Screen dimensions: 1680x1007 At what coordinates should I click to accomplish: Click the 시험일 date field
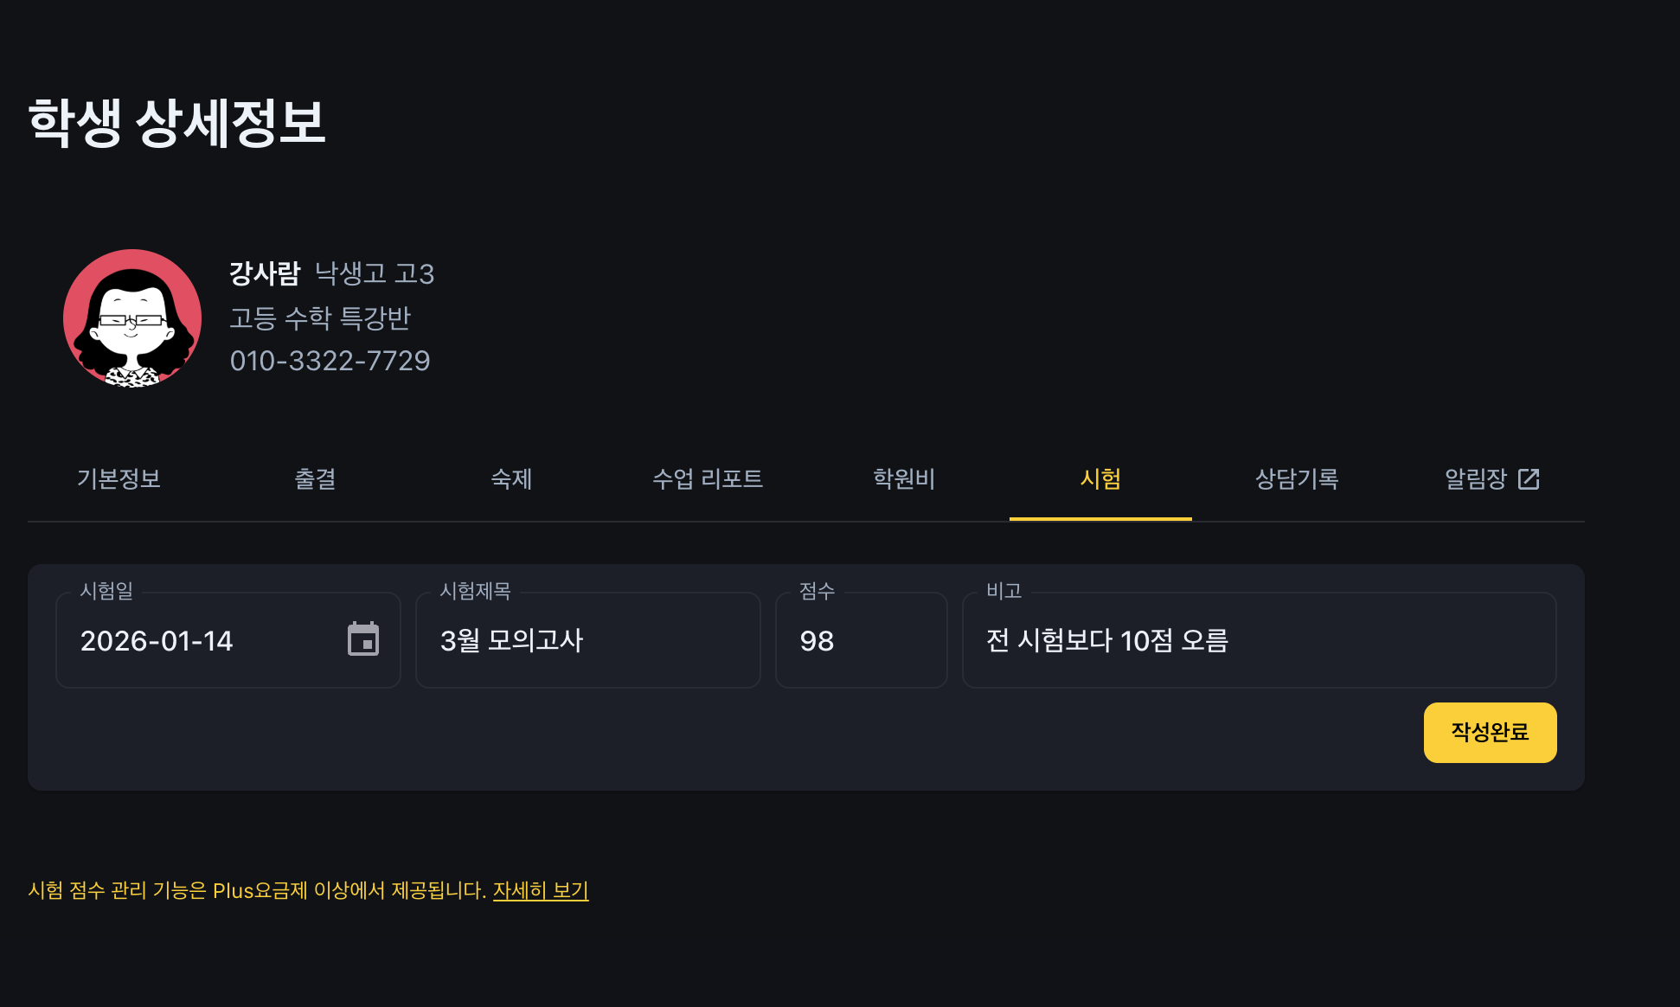click(x=199, y=641)
